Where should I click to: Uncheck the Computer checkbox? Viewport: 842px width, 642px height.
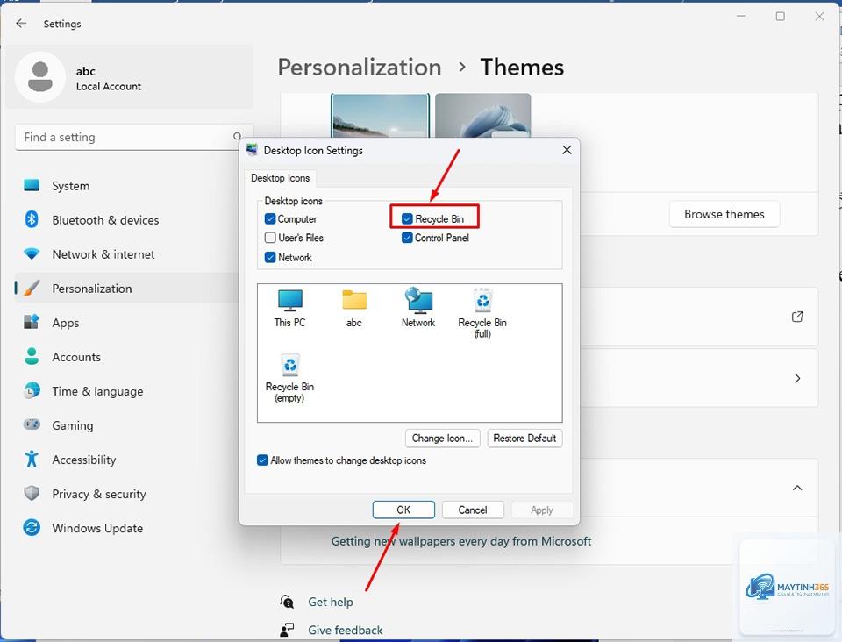tap(271, 218)
